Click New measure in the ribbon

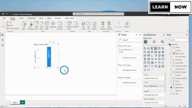pyautogui.click(x=103, y=25)
